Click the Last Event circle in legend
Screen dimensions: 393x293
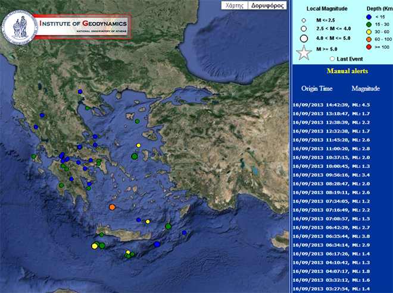click(x=332, y=59)
